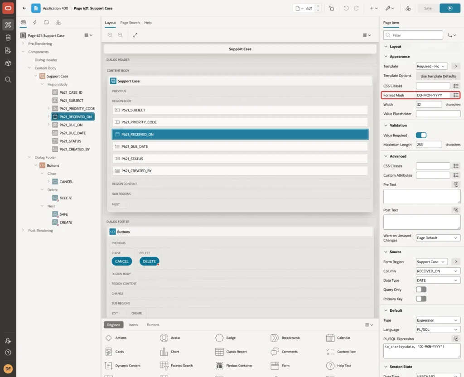This screenshot has height=377, width=464.
Task: Click the Format Mask input field
Action: [433, 95]
